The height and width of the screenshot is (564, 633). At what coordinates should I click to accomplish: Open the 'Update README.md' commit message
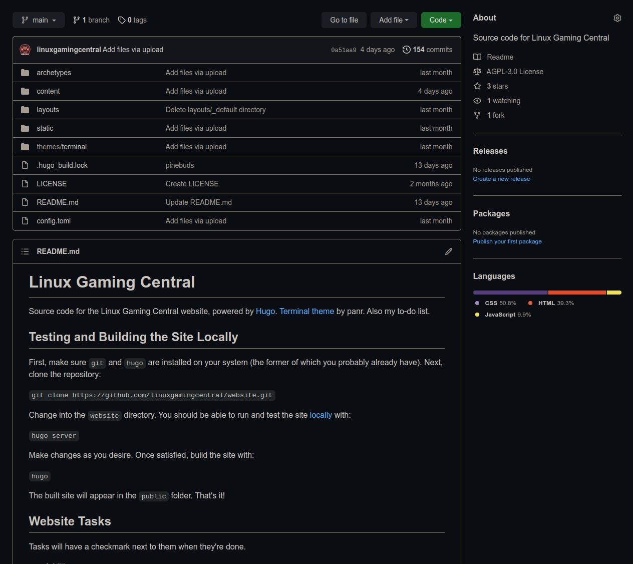tap(199, 202)
